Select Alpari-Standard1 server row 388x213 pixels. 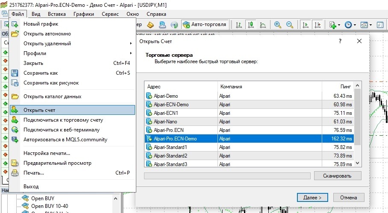click(249, 147)
